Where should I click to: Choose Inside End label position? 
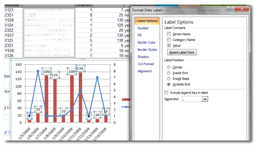point(169,73)
